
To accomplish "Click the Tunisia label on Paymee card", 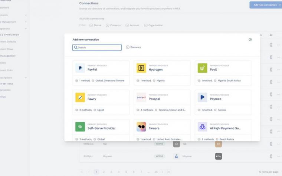I will click(x=222, y=110).
